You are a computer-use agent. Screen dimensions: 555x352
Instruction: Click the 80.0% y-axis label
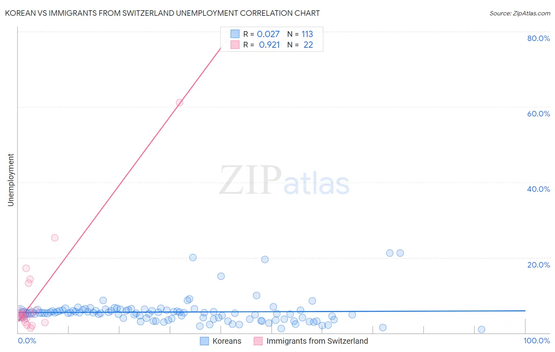(538, 38)
